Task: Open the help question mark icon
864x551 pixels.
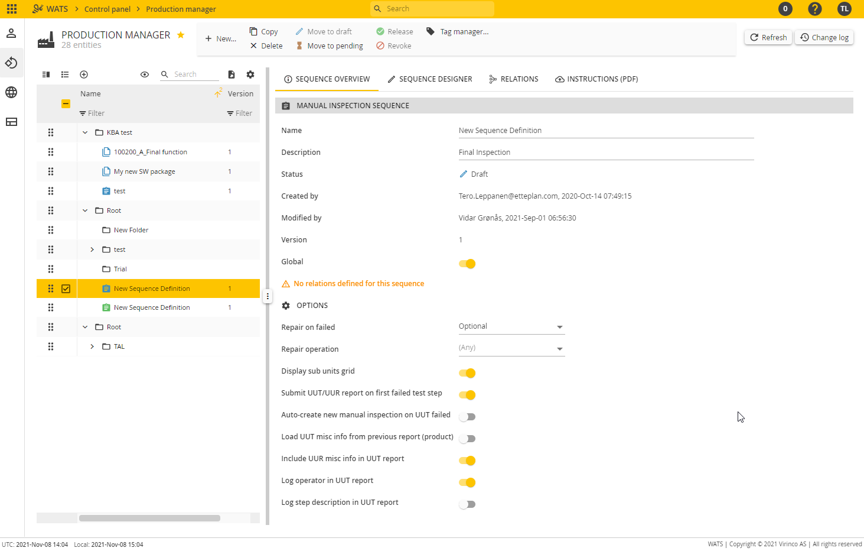Action: click(x=815, y=9)
